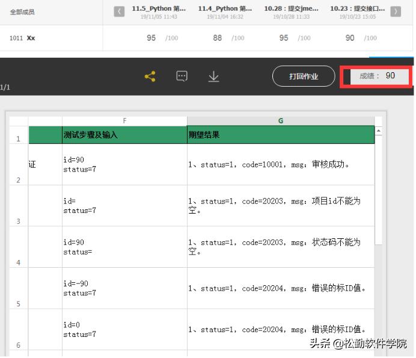Open the comment bubble icon
This screenshot has height=358, width=416.
pyautogui.click(x=182, y=76)
